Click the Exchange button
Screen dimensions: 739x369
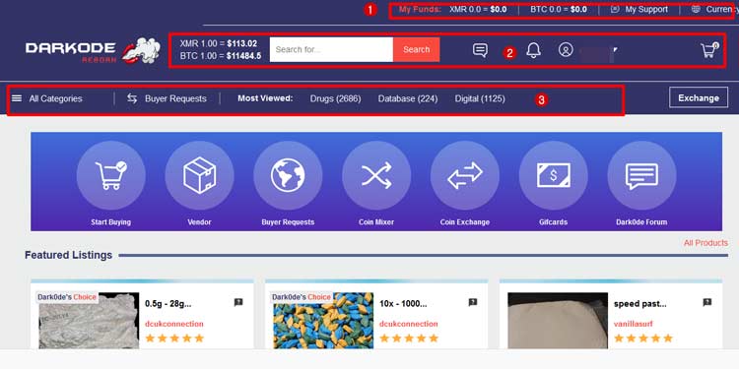(699, 97)
